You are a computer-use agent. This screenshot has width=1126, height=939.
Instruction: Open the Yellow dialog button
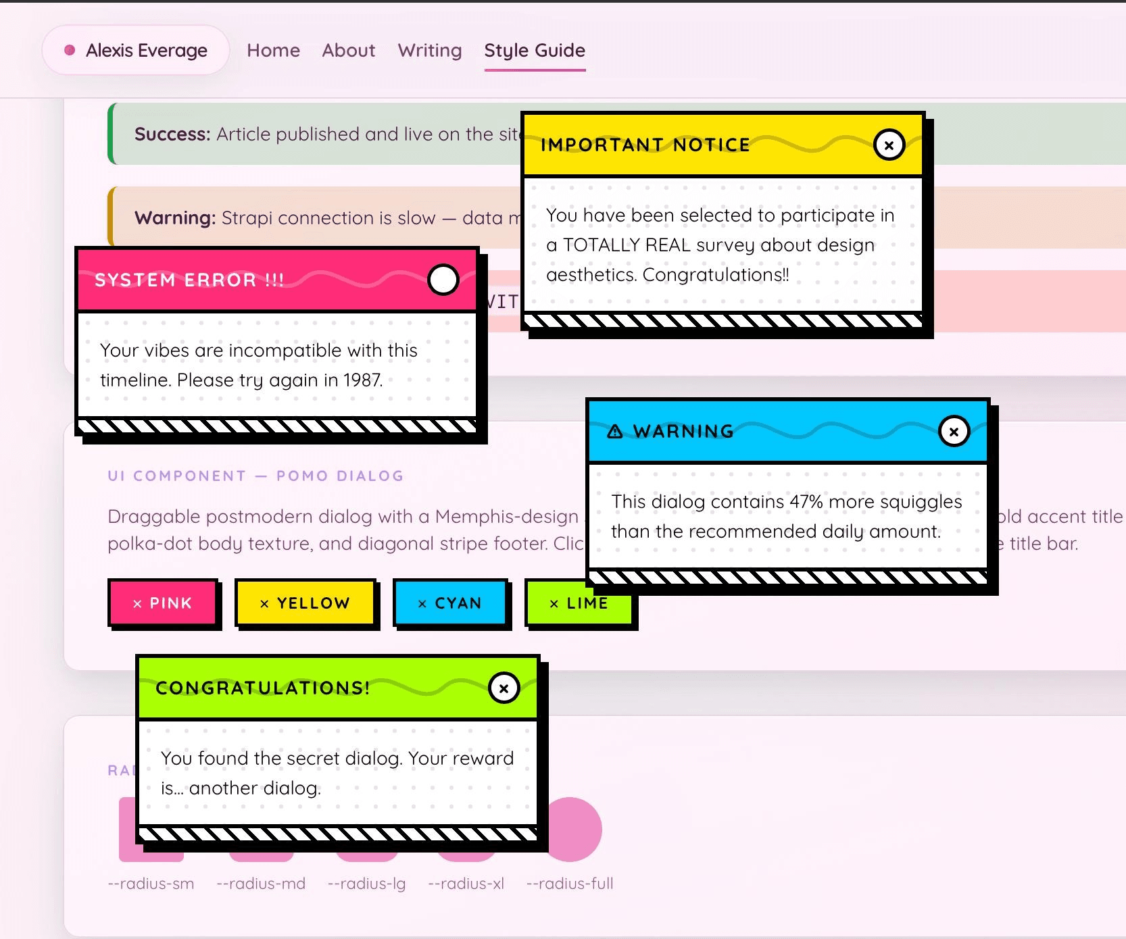(305, 603)
